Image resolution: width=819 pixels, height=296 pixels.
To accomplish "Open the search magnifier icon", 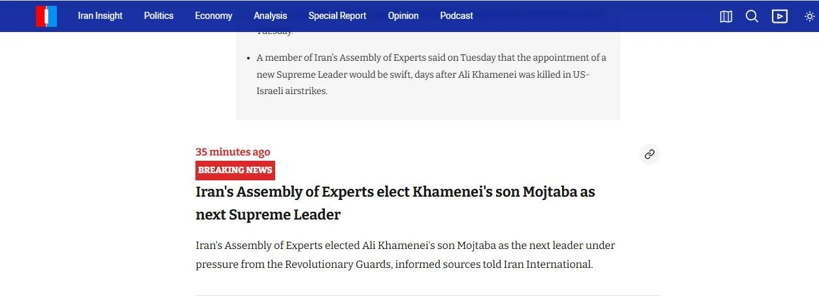I will click(x=752, y=16).
